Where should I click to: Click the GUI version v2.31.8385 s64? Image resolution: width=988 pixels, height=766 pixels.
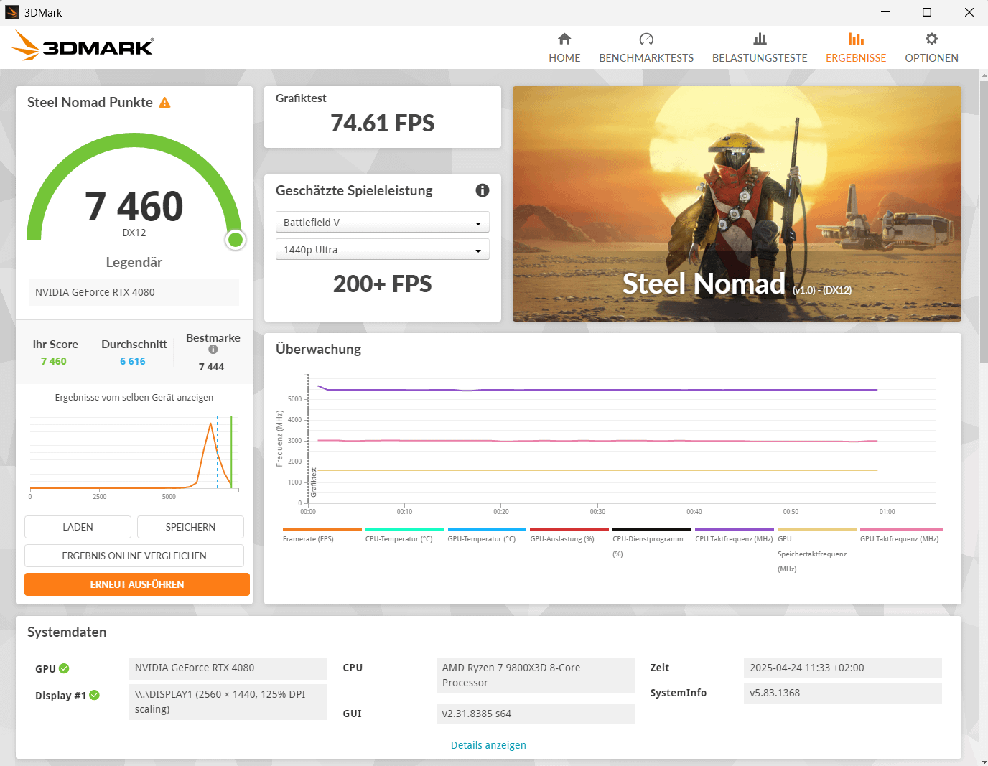(536, 714)
